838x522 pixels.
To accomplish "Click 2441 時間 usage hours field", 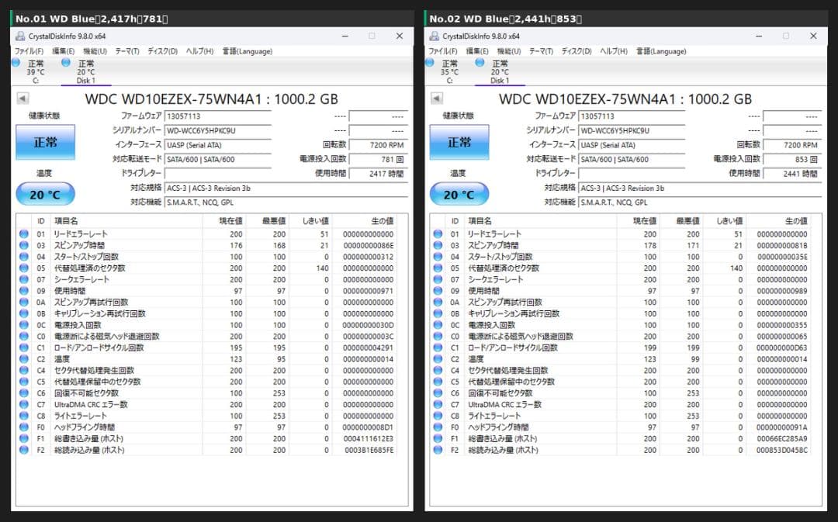I will click(792, 174).
